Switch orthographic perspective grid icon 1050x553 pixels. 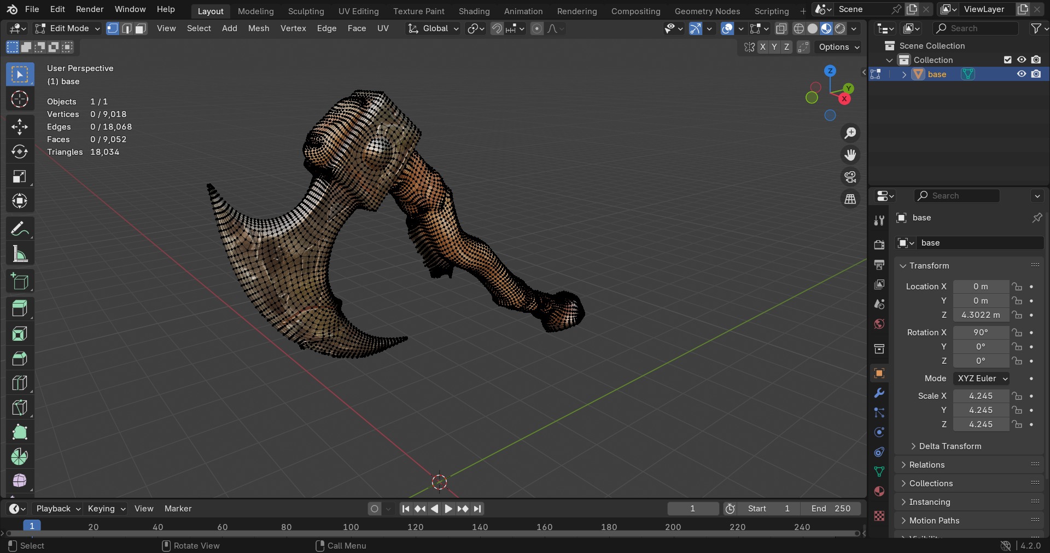click(850, 199)
